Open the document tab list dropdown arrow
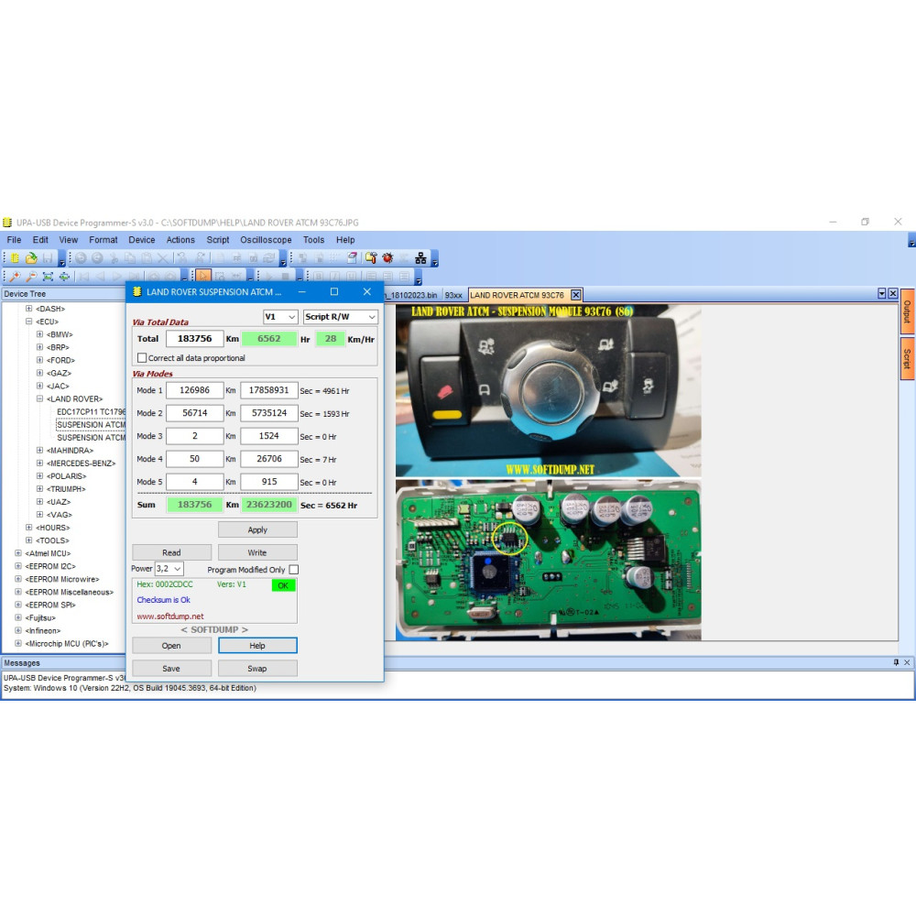Image resolution: width=916 pixels, height=916 pixels. click(882, 293)
